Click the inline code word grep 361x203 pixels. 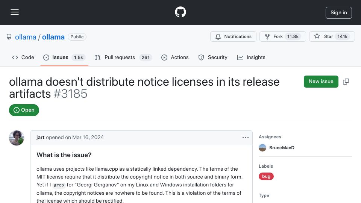[x=59, y=185]
